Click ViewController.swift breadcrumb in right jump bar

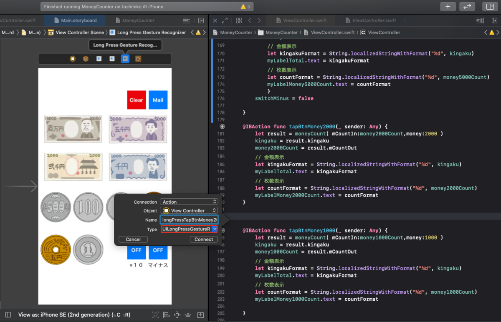tap(329, 32)
